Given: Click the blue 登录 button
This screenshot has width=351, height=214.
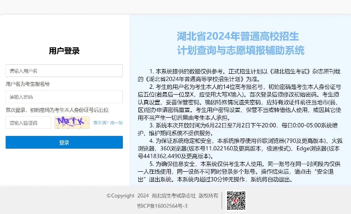Looking at the screenshot, I should pyautogui.click(x=64, y=142).
